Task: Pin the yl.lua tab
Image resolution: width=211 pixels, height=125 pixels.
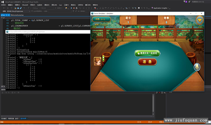Action: pyautogui.click(x=6, y=15)
